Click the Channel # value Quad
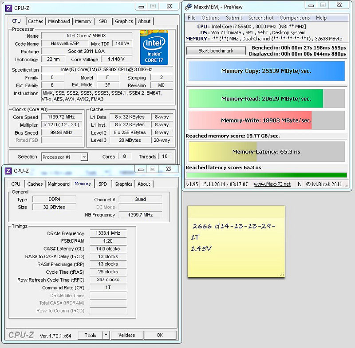355x348 pixels. click(140, 199)
